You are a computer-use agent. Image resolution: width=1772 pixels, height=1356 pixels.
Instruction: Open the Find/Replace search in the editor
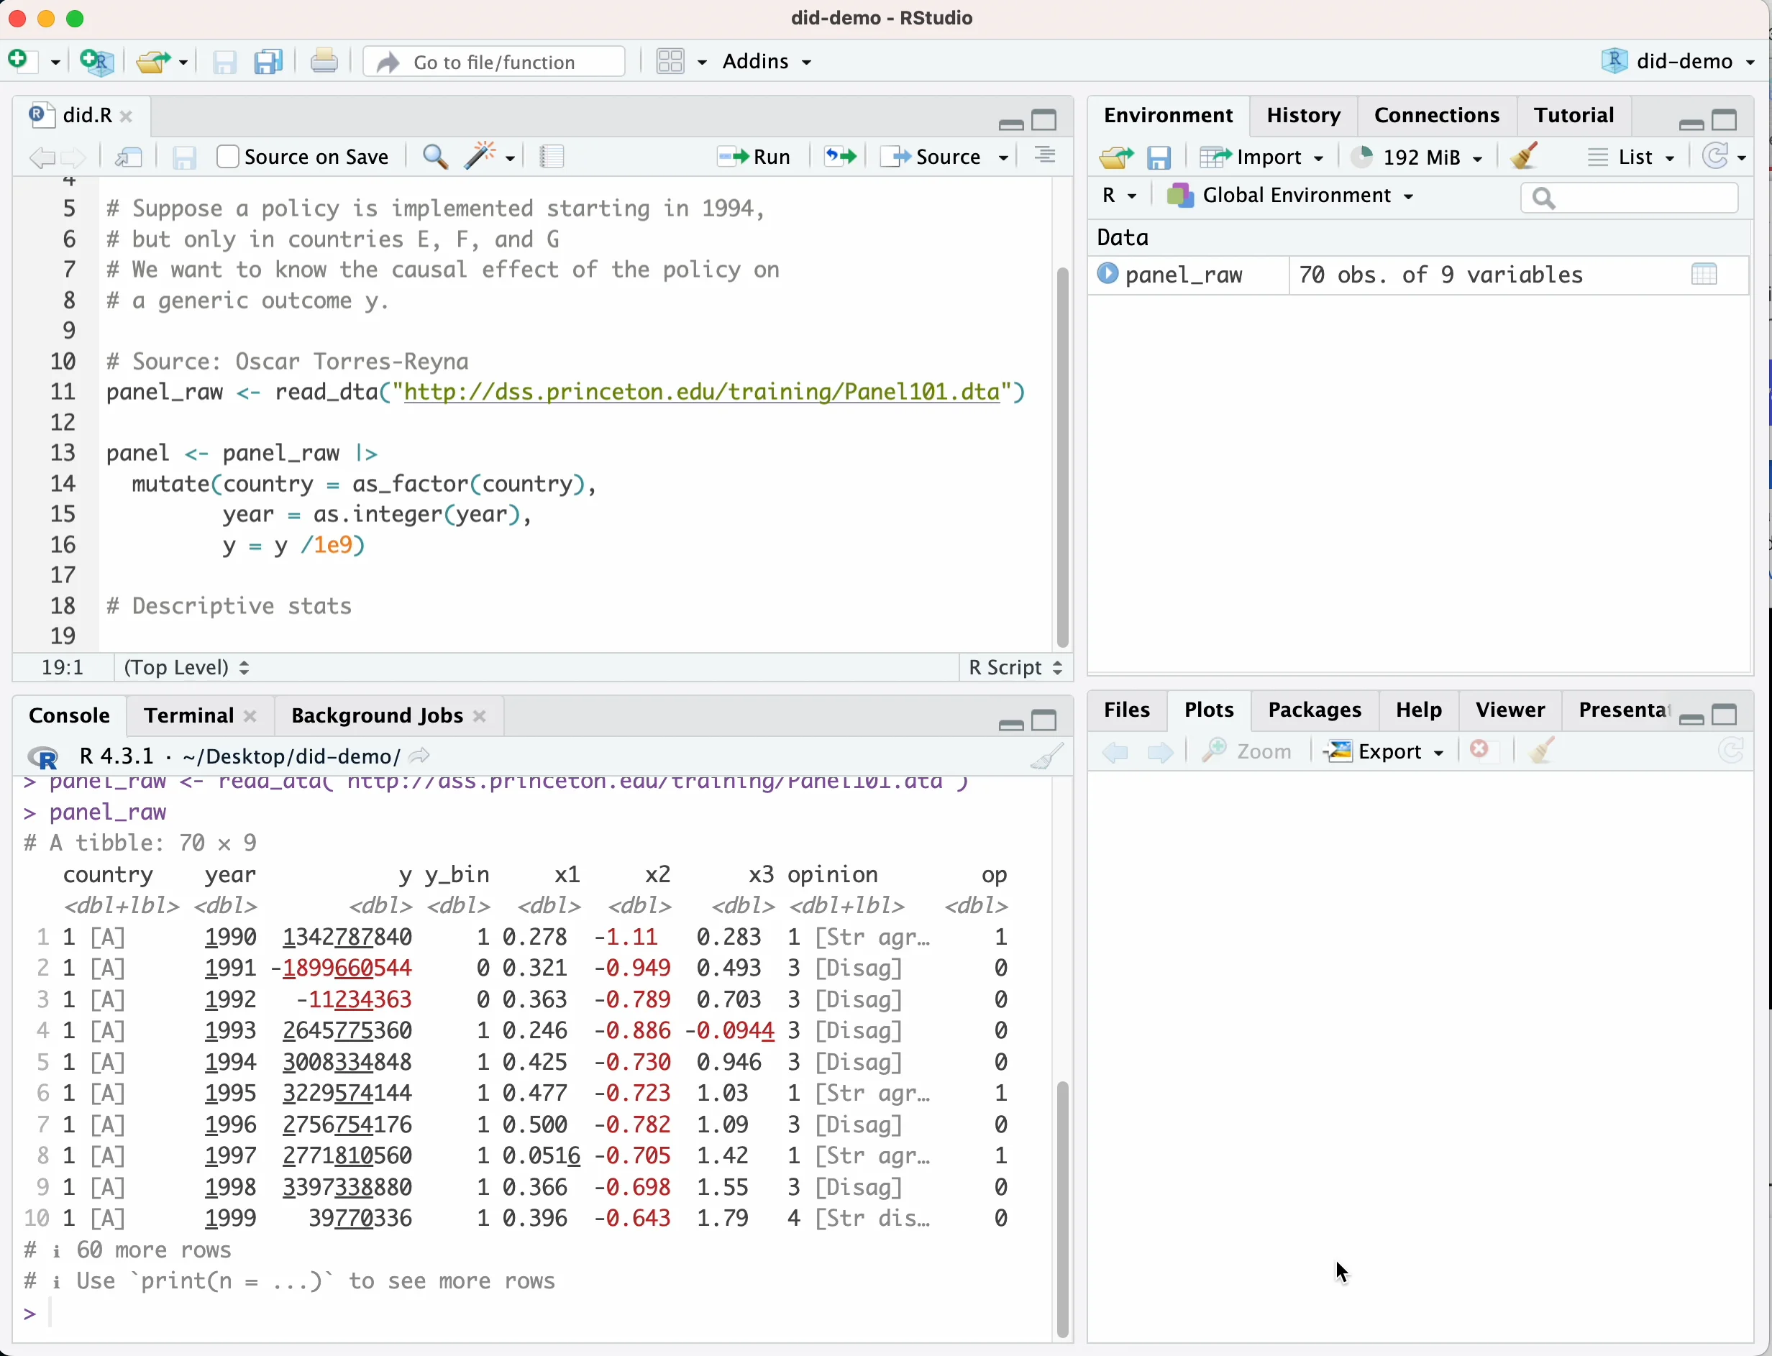tap(436, 157)
